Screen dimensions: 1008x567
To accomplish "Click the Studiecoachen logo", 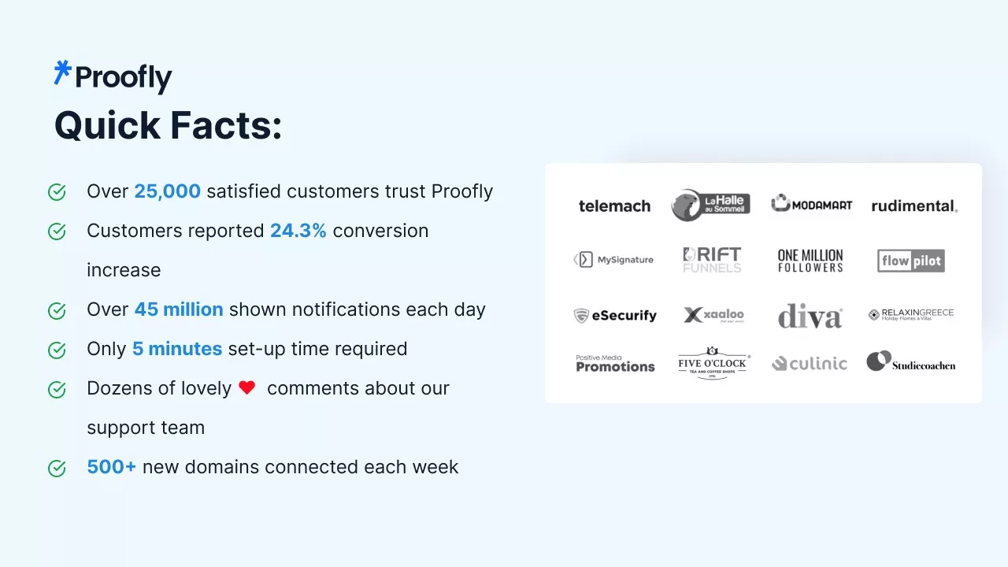I will (x=911, y=362).
